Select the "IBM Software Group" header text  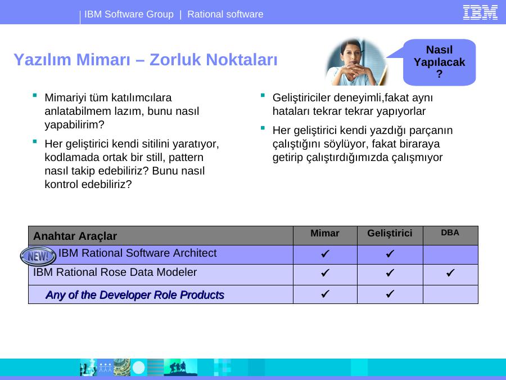coord(129,14)
